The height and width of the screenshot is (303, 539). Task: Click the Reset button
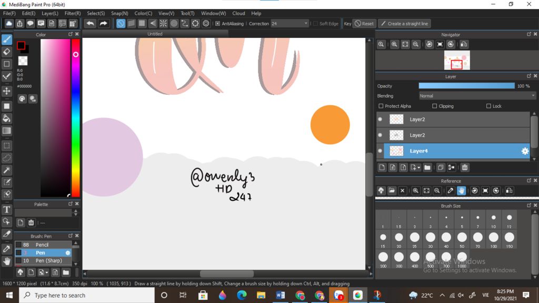pyautogui.click(x=364, y=23)
